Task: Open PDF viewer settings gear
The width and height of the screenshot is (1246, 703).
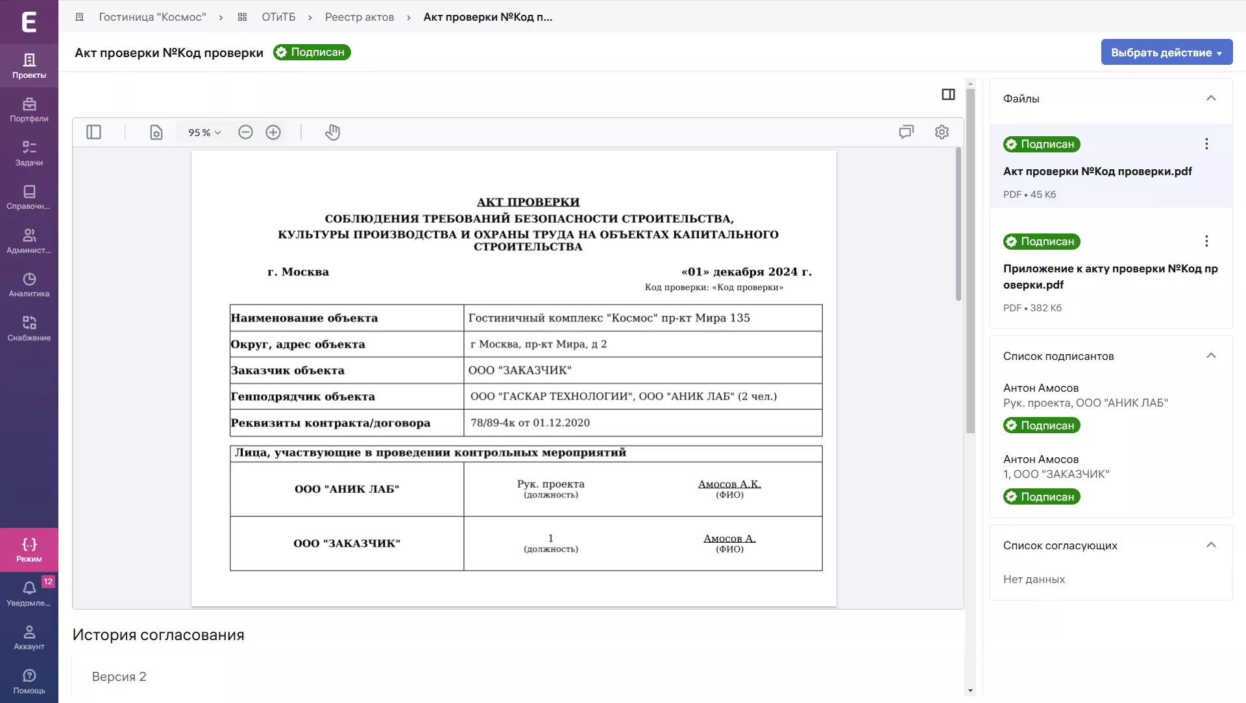Action: click(x=942, y=132)
